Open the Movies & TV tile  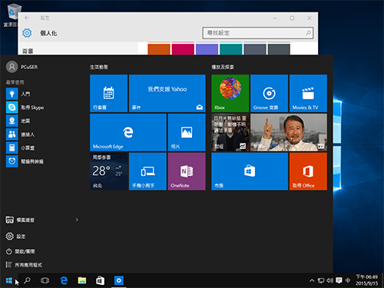click(308, 94)
